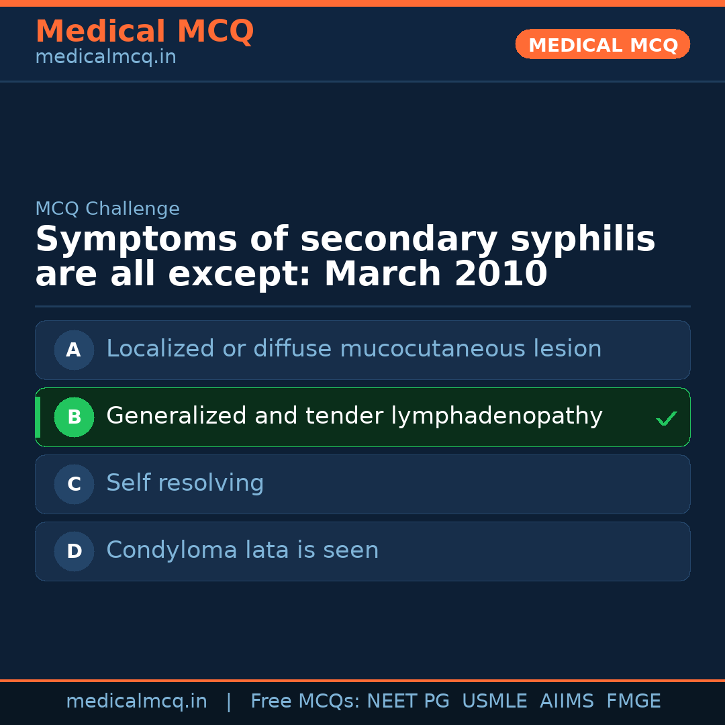Select 'Generalized and tender lymphadenopathy' answer
Image resolution: width=725 pixels, height=725 pixels.
tap(354, 416)
